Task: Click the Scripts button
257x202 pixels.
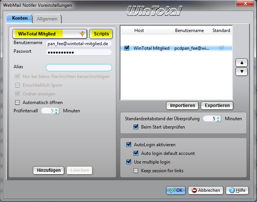Action: (x=101, y=34)
